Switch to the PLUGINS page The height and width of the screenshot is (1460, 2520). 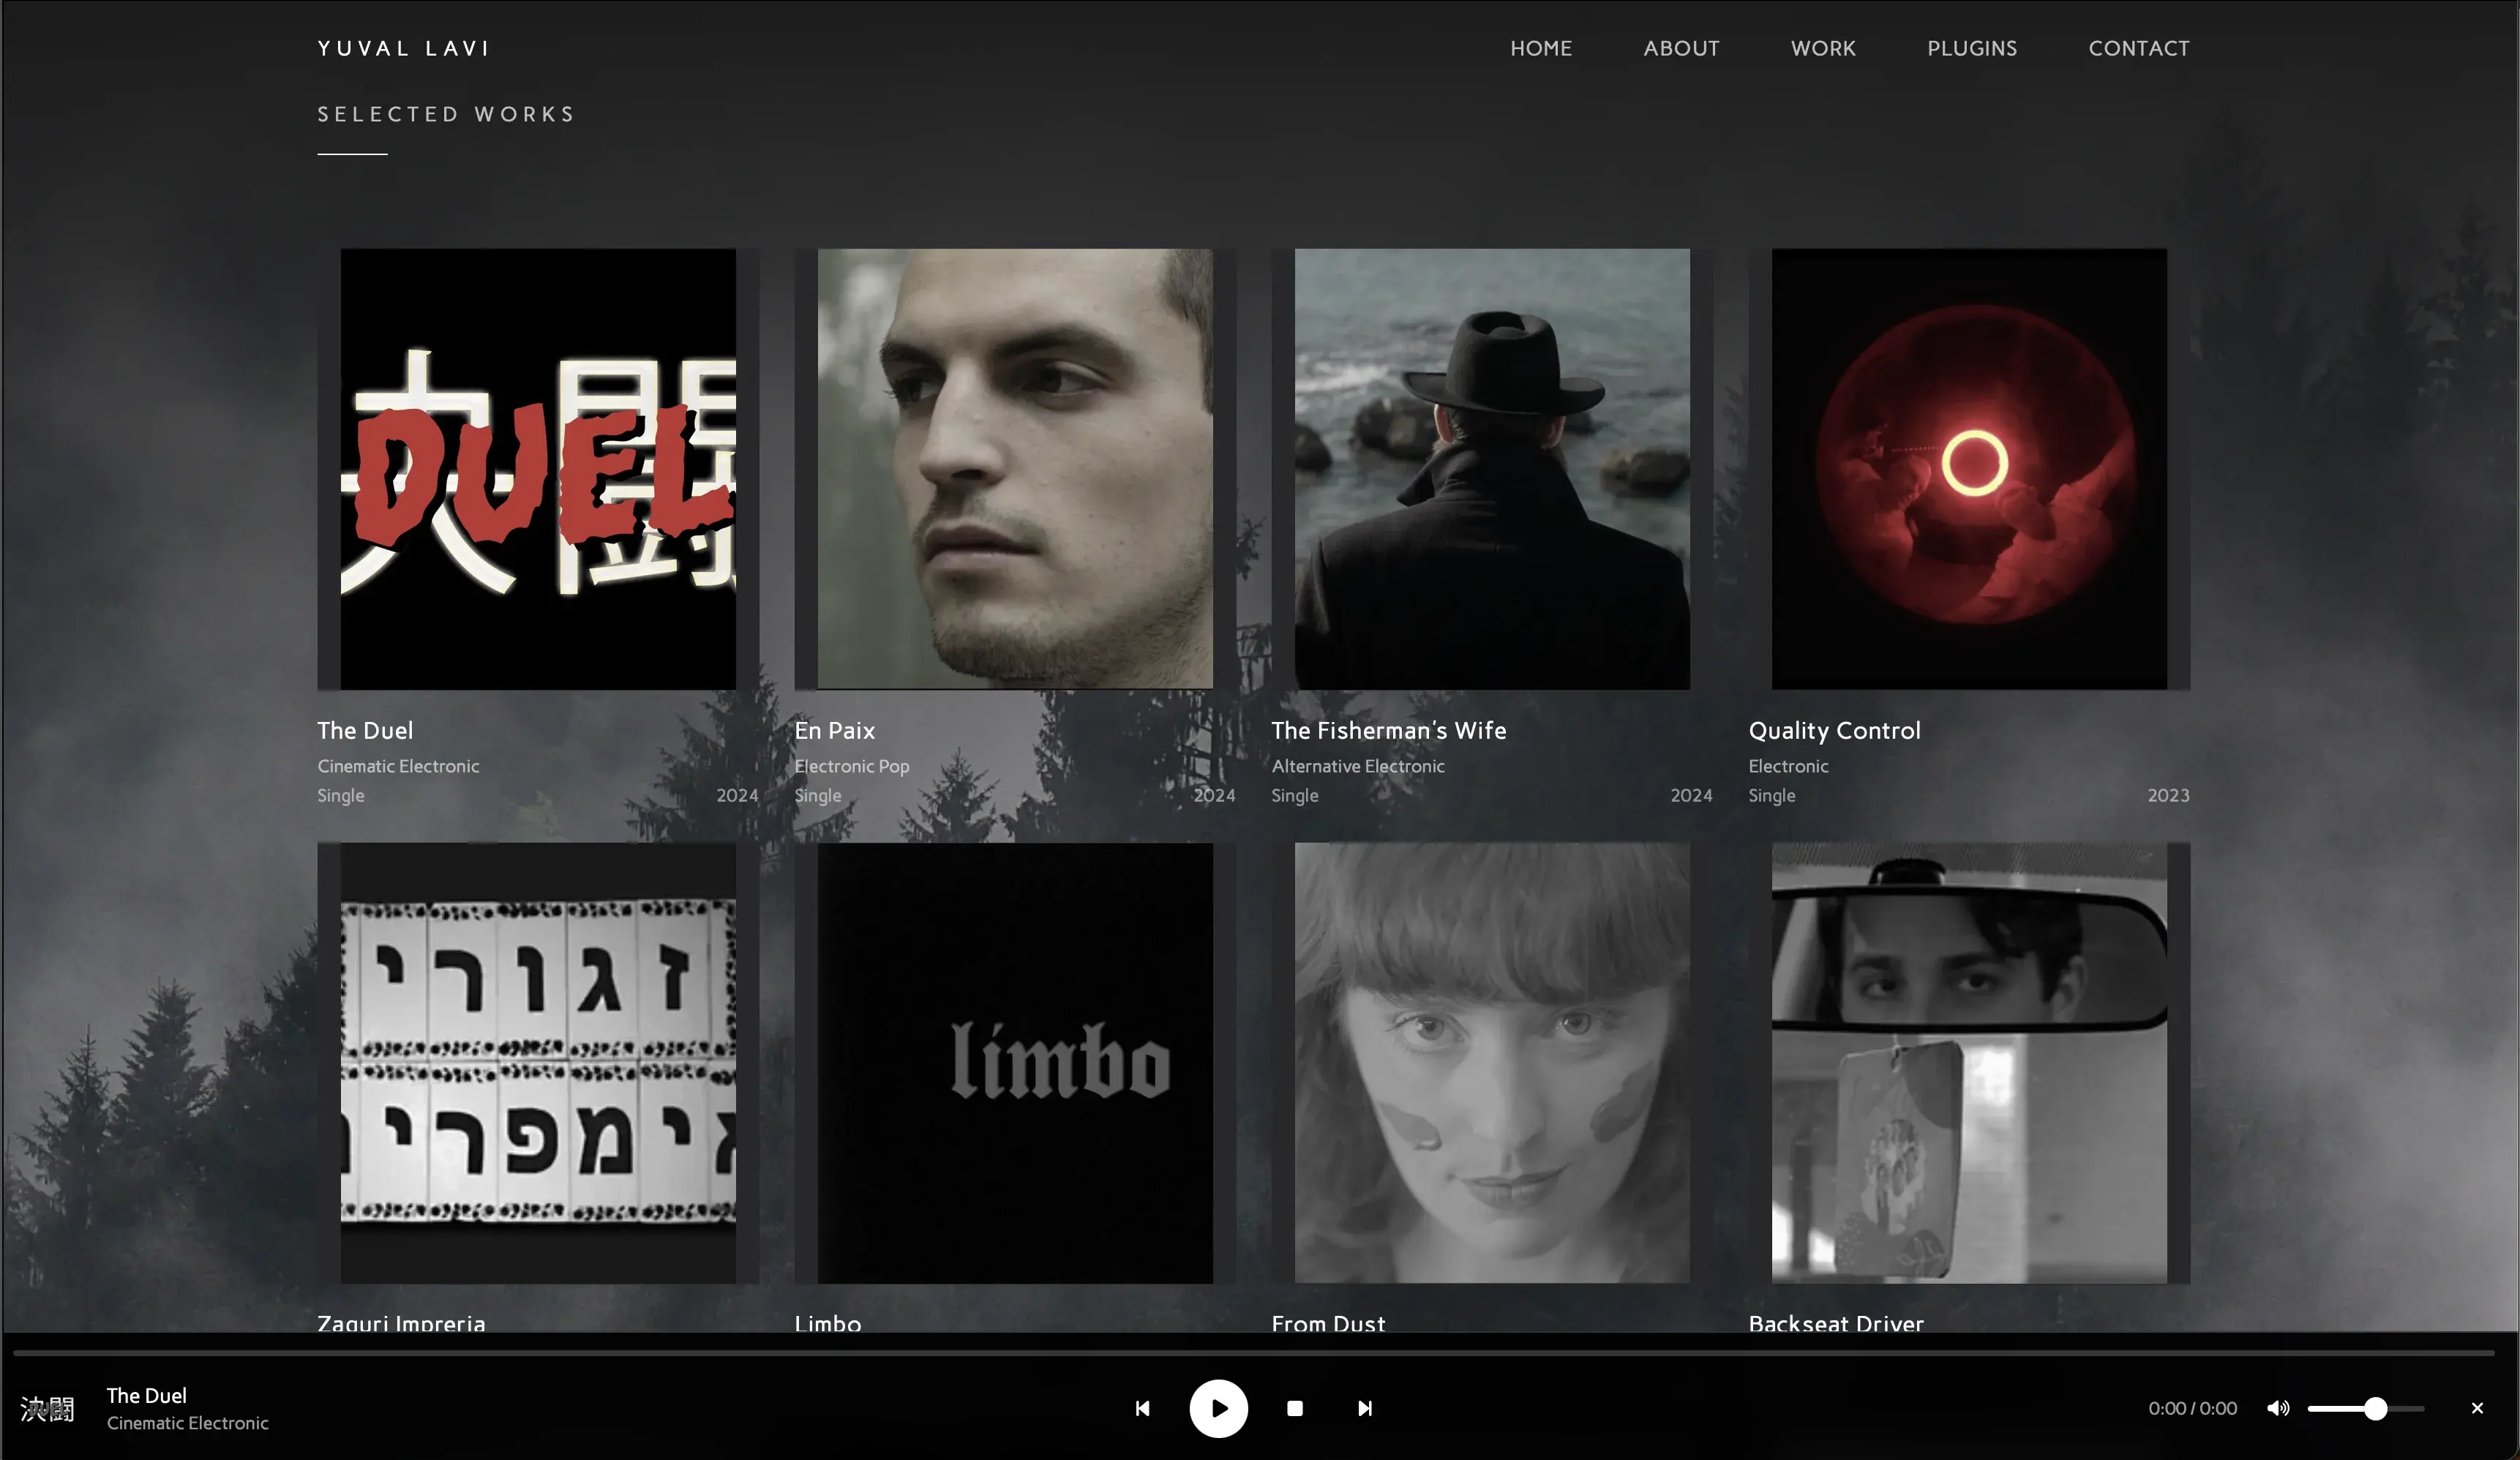[x=1971, y=48]
